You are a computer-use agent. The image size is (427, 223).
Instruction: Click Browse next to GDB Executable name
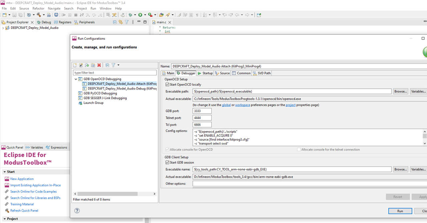click(x=400, y=169)
